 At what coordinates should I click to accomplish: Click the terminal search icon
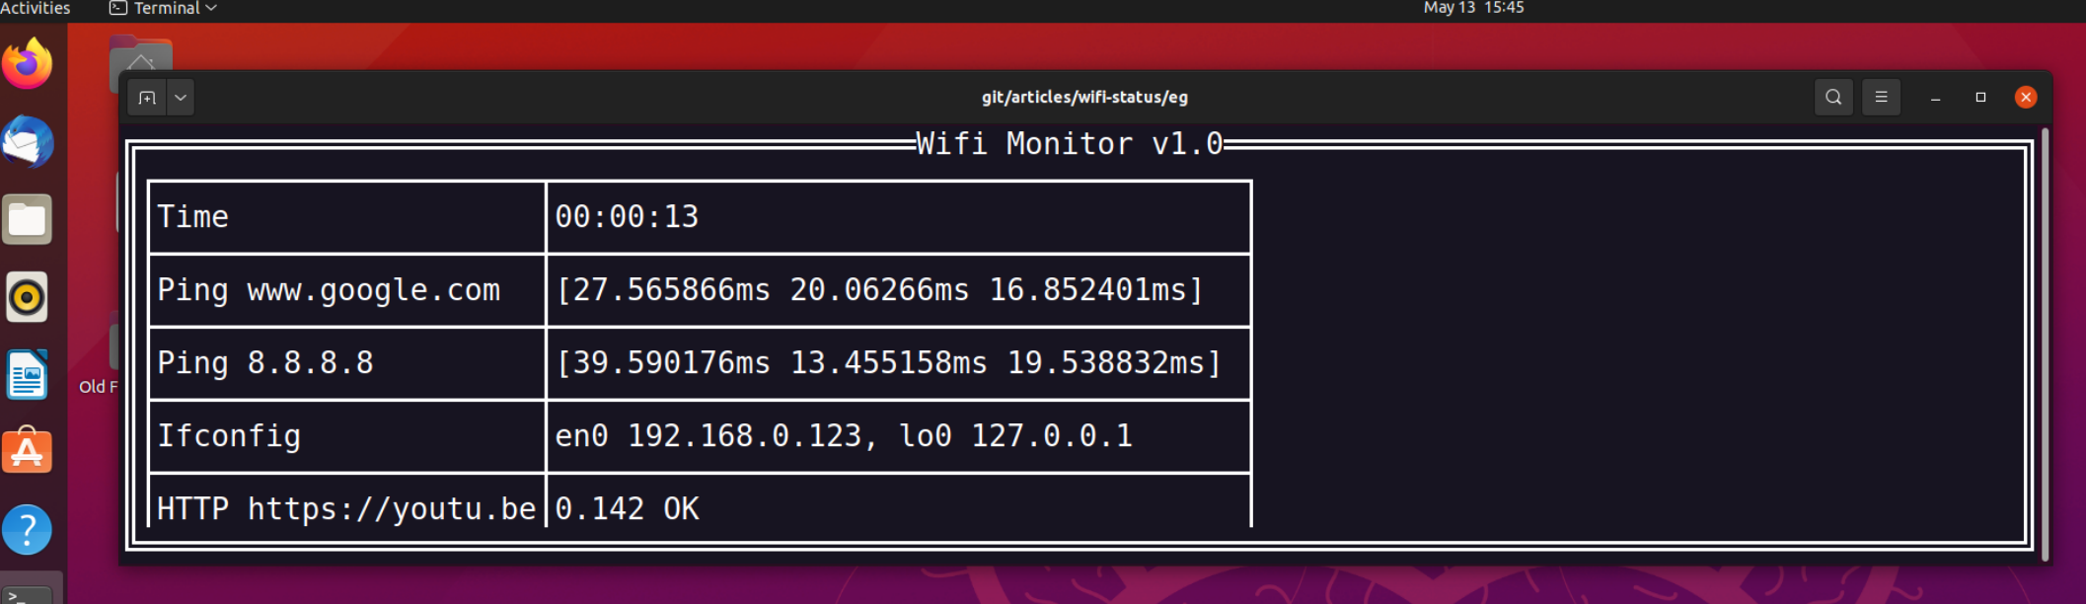coord(1833,97)
